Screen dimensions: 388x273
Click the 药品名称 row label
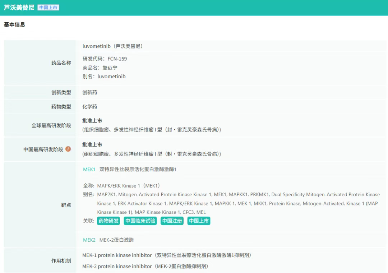pos(61,63)
